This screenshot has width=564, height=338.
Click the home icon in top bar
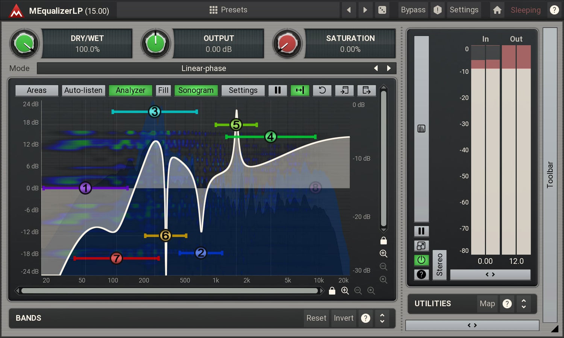tap(497, 10)
